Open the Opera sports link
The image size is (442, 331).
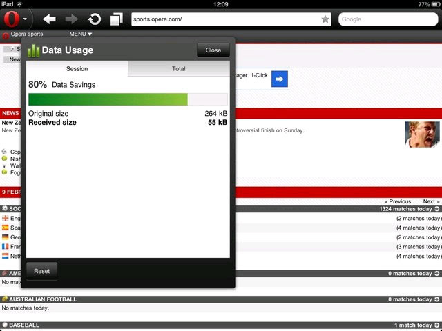[x=27, y=34]
